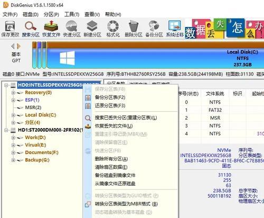Select the 格式化 toolbar icon
The image size is (264, 218).
[x=113, y=29]
